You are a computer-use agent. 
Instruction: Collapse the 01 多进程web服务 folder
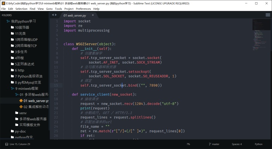(32, 95)
